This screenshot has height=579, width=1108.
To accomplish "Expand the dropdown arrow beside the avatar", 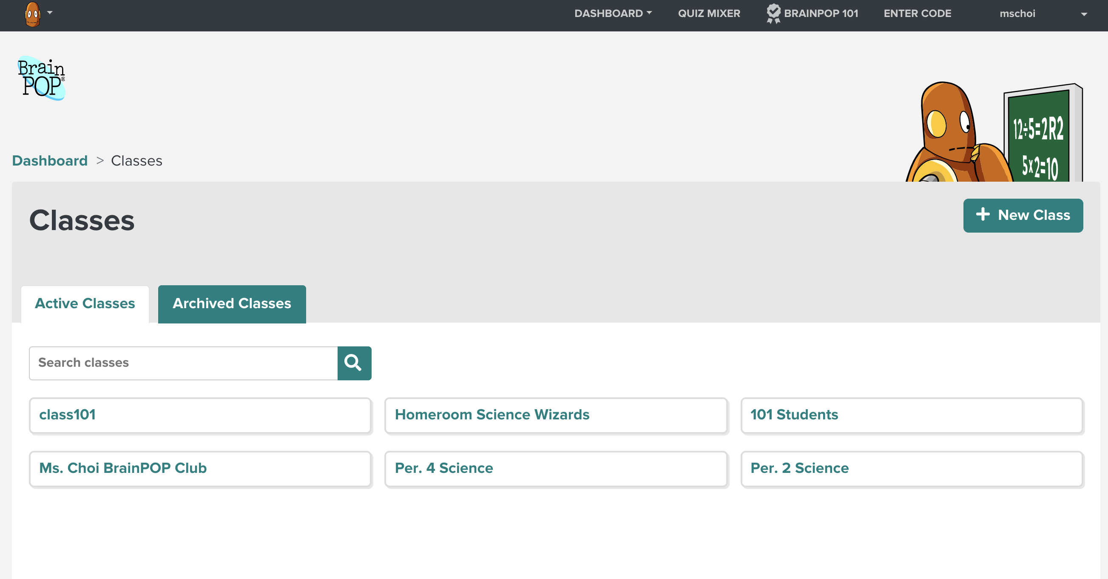I will coord(50,13).
